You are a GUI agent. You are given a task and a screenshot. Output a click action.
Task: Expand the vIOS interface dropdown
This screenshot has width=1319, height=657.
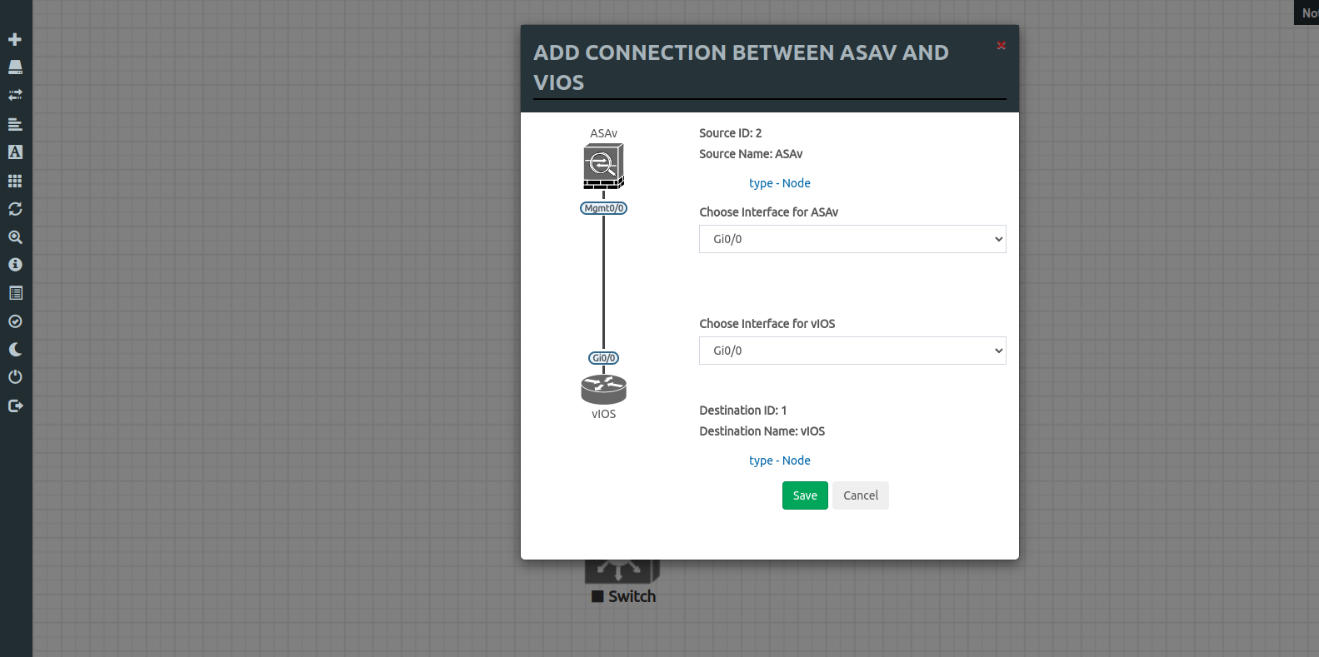coord(852,351)
